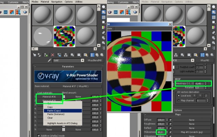Toggle Additive (shellac) mode checkbox
The height and width of the screenshot is (137, 217).
[39, 136]
